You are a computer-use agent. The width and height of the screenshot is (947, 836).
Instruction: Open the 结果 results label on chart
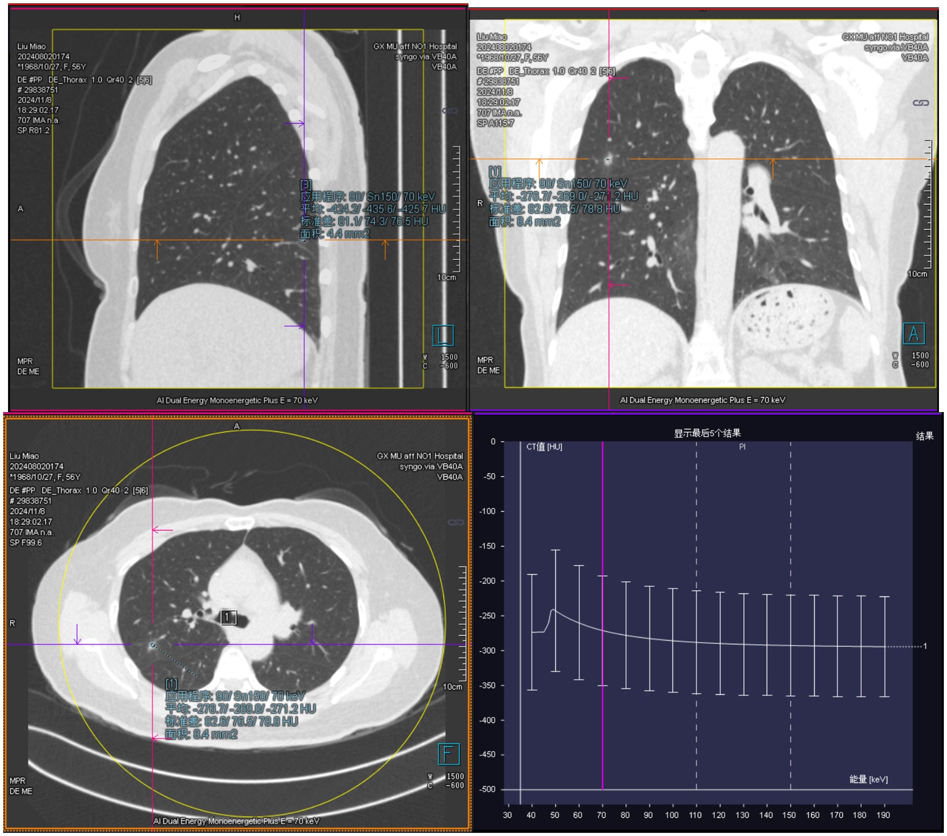(x=924, y=436)
